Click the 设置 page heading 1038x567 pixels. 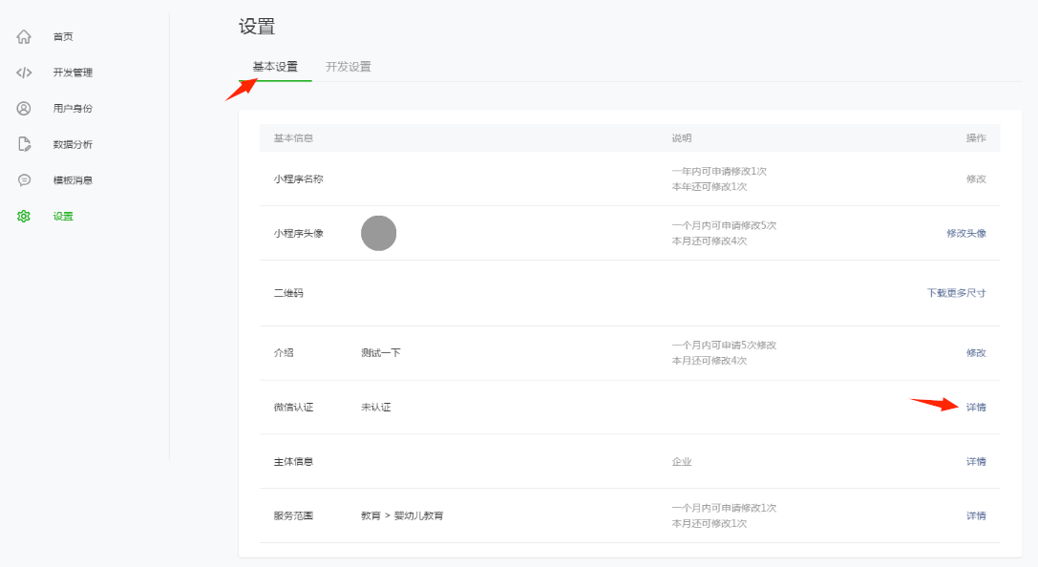[257, 27]
